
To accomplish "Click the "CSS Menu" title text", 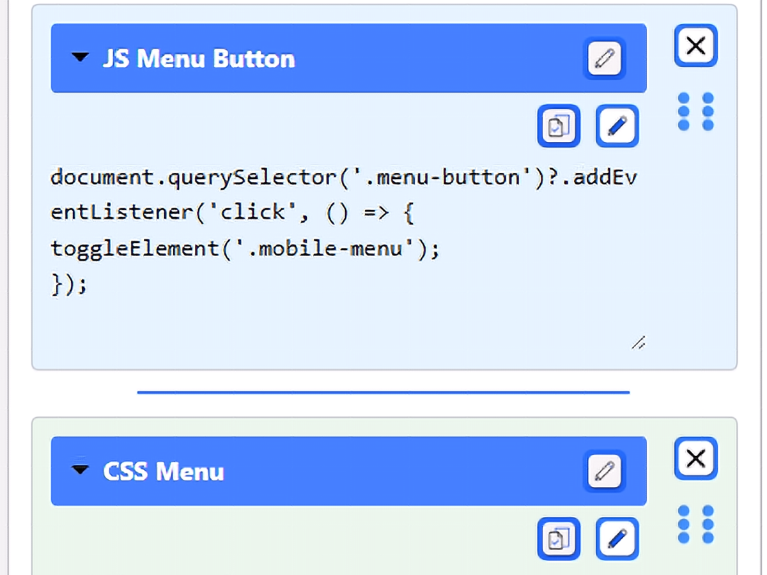I will (x=164, y=471).
